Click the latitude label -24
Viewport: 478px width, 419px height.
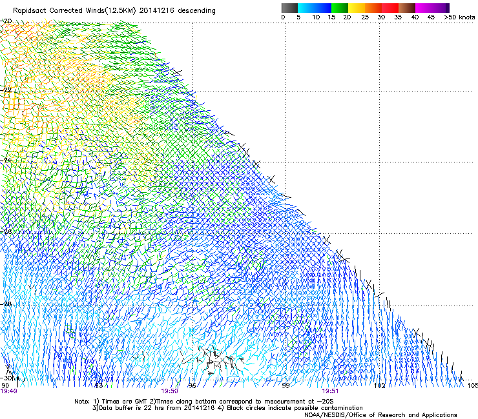tap(7, 161)
